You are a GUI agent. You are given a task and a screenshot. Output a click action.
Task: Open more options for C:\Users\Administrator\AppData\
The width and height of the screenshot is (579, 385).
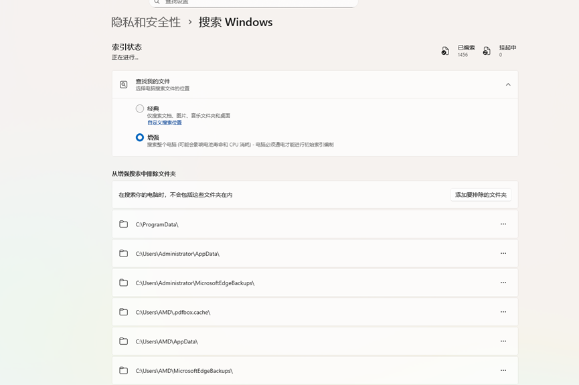click(x=503, y=253)
